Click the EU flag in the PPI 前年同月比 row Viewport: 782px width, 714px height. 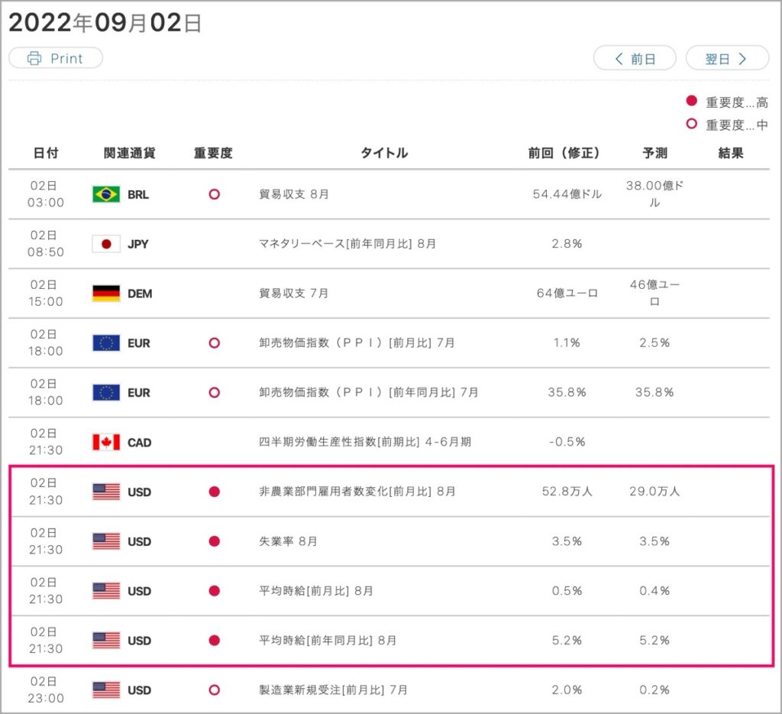[106, 392]
